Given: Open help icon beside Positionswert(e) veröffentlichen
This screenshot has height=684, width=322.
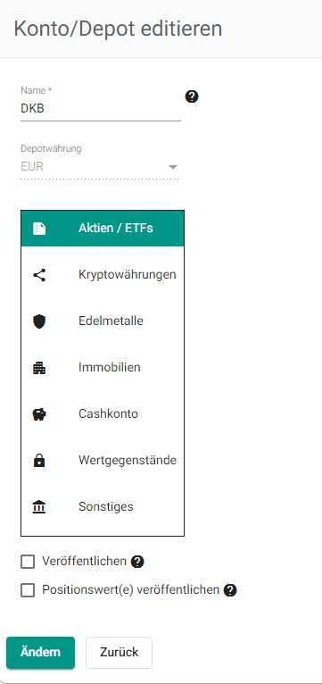Looking at the screenshot, I should click(x=230, y=590).
